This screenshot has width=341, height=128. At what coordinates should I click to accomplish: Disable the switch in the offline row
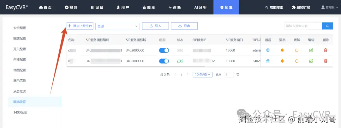point(164,50)
